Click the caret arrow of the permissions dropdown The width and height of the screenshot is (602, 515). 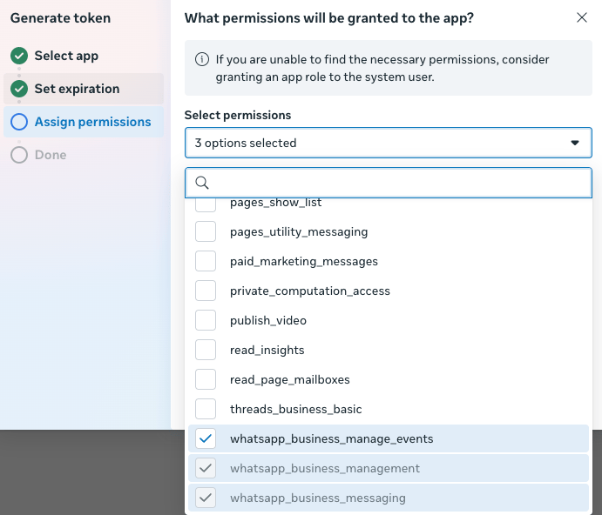[x=575, y=143]
